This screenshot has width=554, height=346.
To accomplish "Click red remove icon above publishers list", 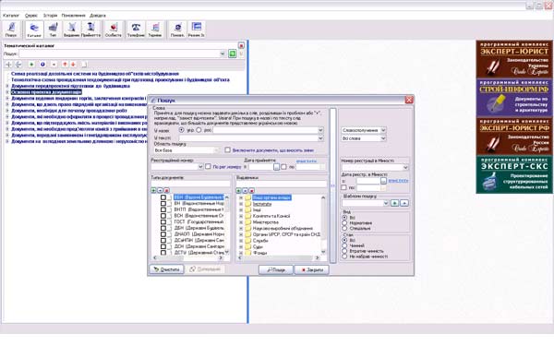I will 251,191.
